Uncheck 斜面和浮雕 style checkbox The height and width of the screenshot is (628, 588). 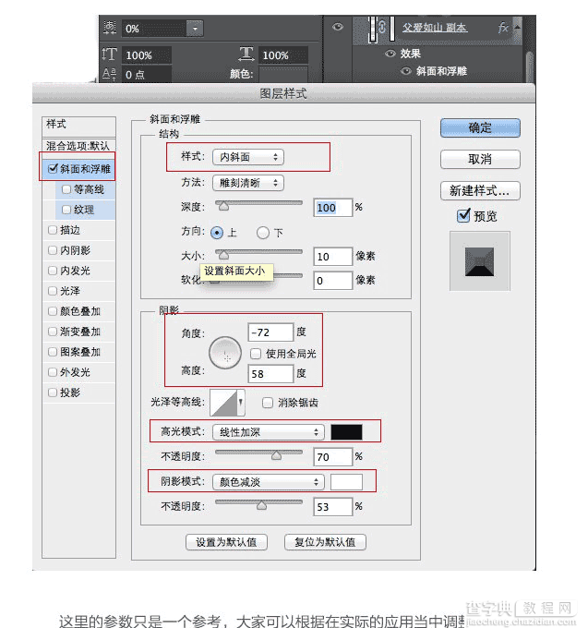point(53,169)
